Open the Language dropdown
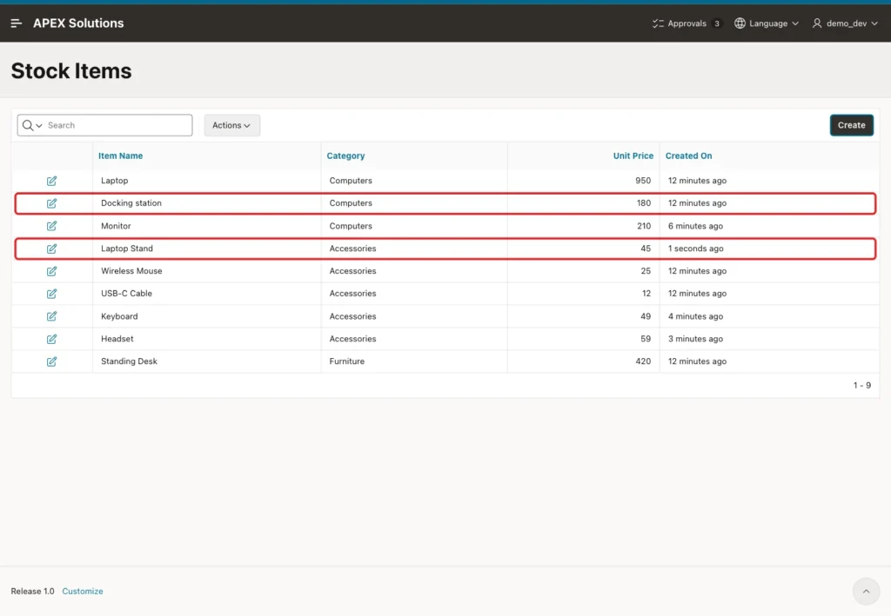 767,23
